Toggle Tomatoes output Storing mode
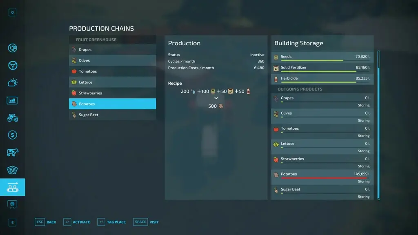The image size is (418, 235). point(363,135)
